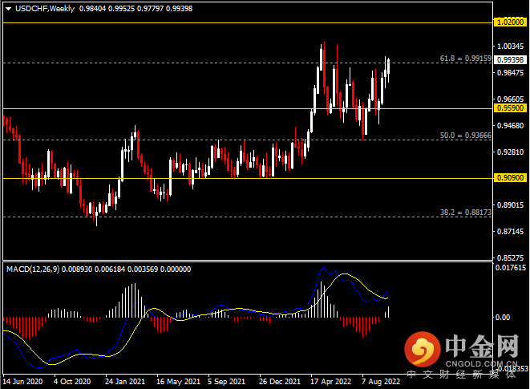Image resolution: width=530 pixels, height=389 pixels.
Task: Select the Fibonacci label 50.0 = 0.93666
Action: pos(465,136)
